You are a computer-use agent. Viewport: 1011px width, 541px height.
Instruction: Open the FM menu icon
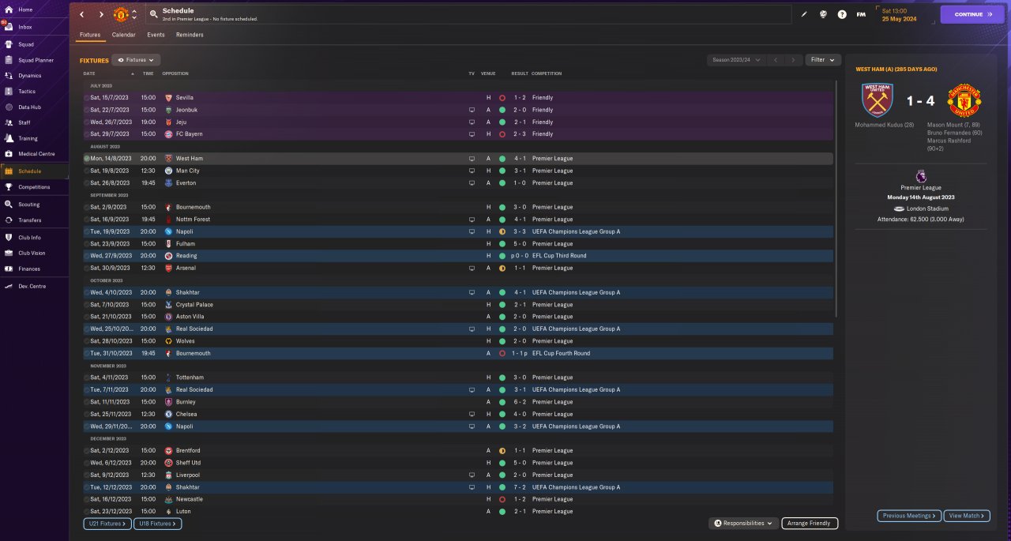861,14
